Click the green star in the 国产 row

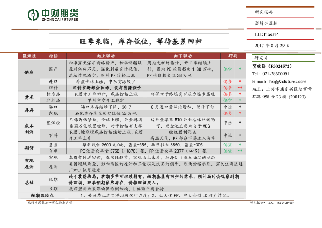point(240,69)
